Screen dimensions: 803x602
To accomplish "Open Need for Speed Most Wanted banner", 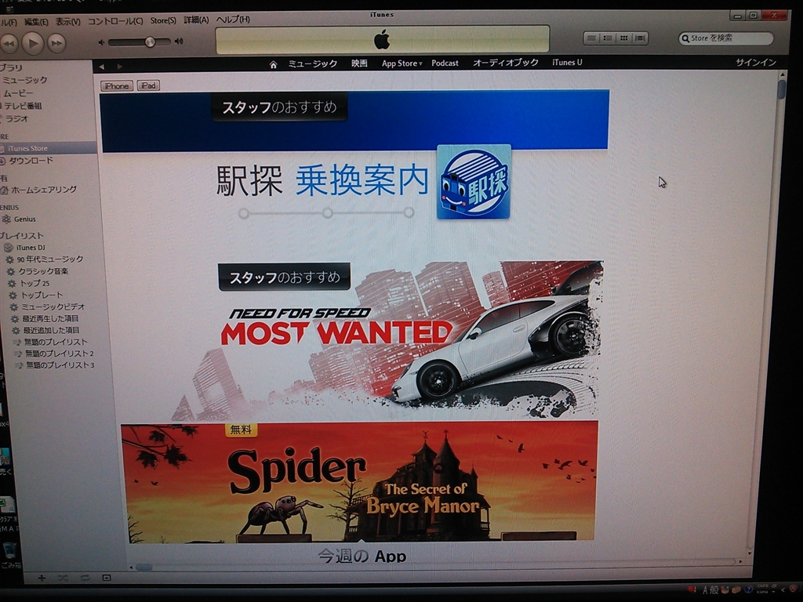I will [x=387, y=339].
